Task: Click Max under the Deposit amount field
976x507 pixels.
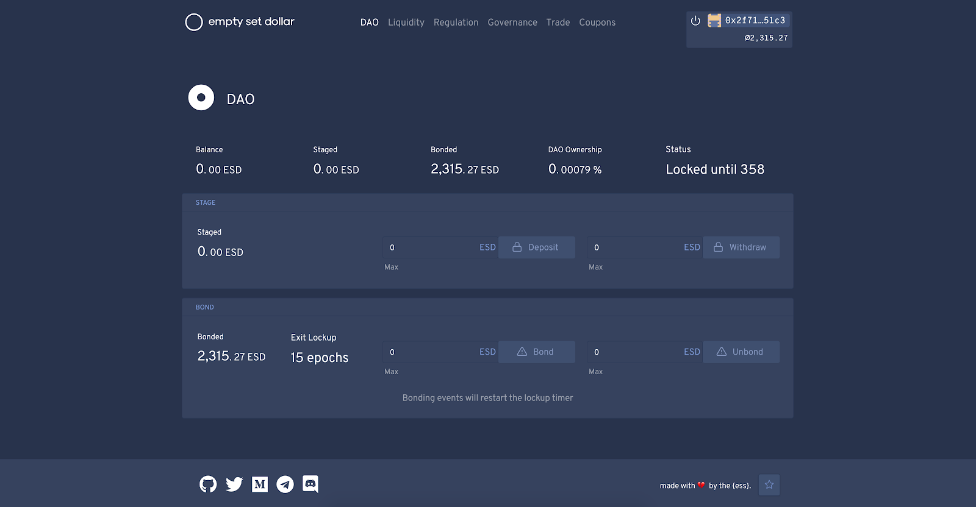Action: (x=391, y=267)
